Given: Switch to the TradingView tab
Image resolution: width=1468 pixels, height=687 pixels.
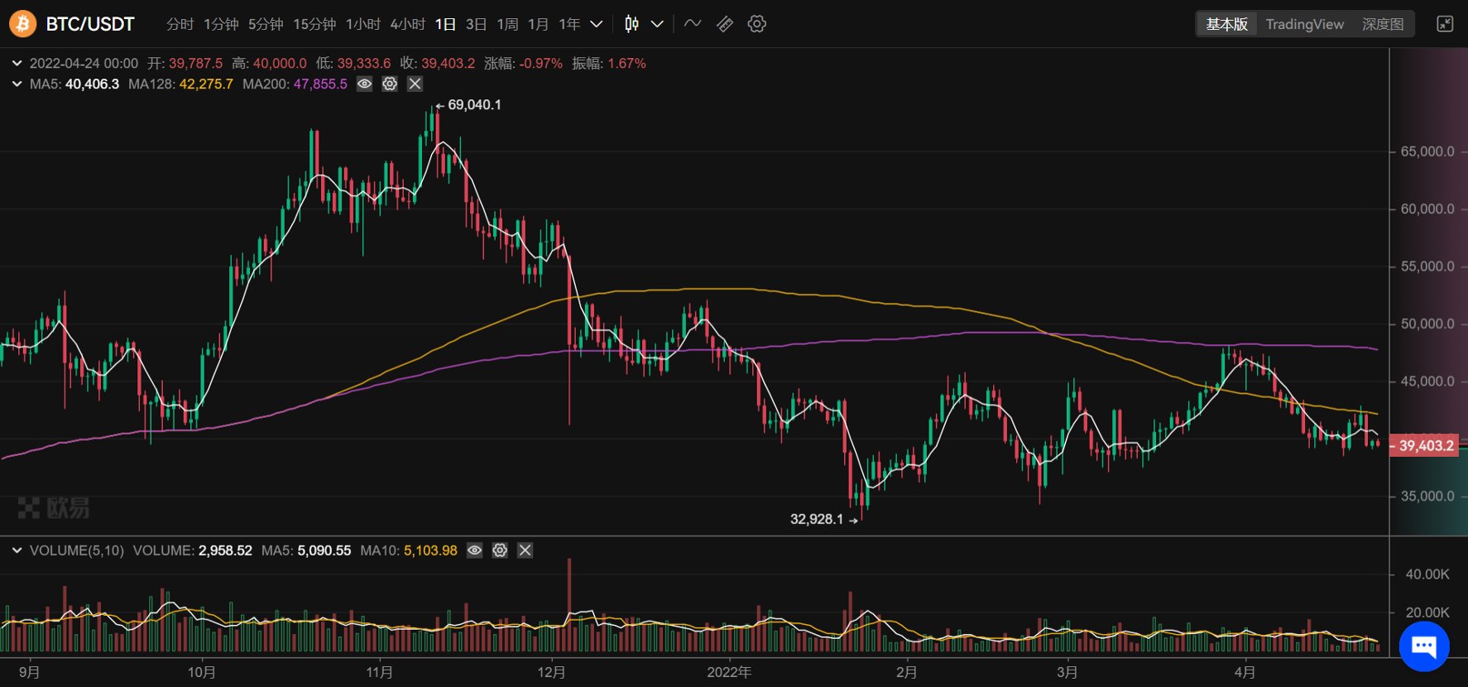Looking at the screenshot, I should (1304, 24).
